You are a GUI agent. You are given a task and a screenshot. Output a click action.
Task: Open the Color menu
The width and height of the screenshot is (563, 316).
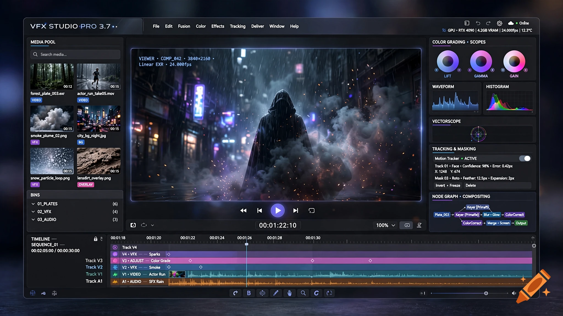[x=201, y=26]
